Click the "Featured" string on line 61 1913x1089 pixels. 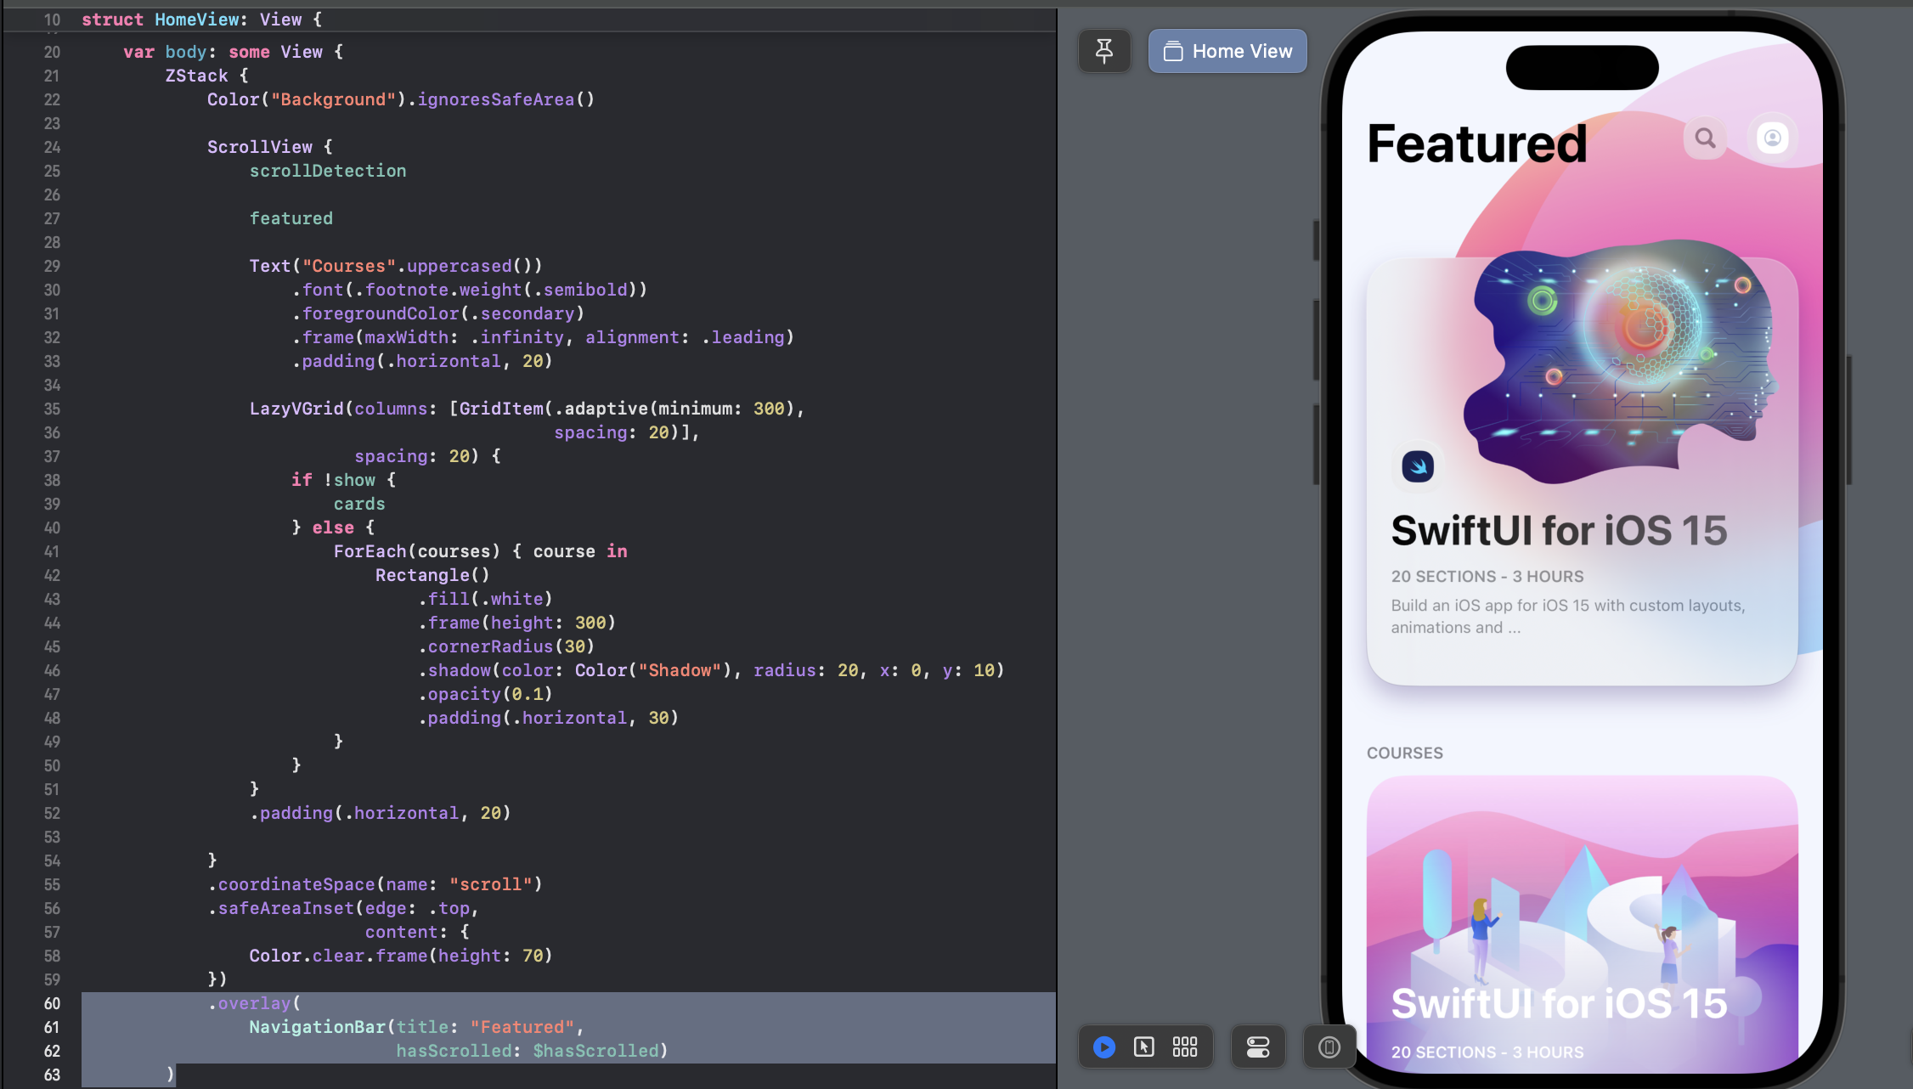click(x=522, y=1027)
